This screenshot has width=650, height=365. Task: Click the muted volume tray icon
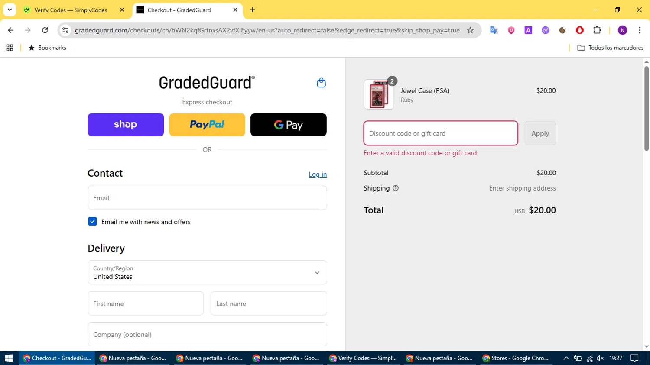click(601, 358)
